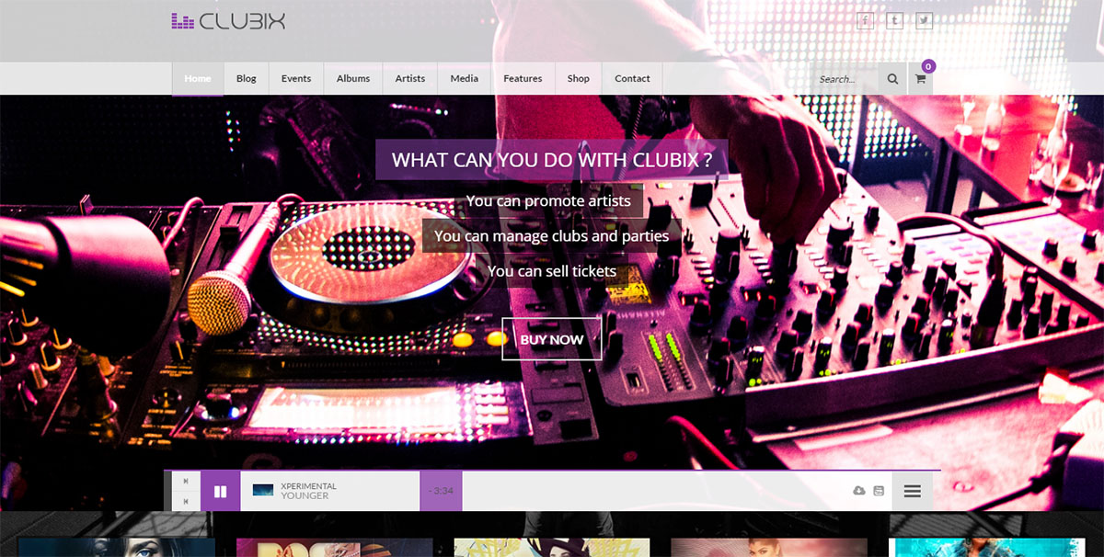
Task: Pause the playing track
Action: (x=220, y=492)
